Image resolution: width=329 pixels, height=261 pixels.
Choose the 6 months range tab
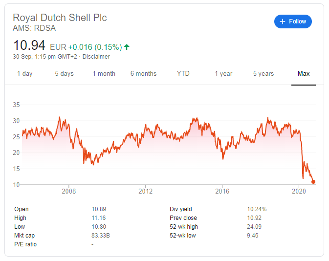click(144, 74)
